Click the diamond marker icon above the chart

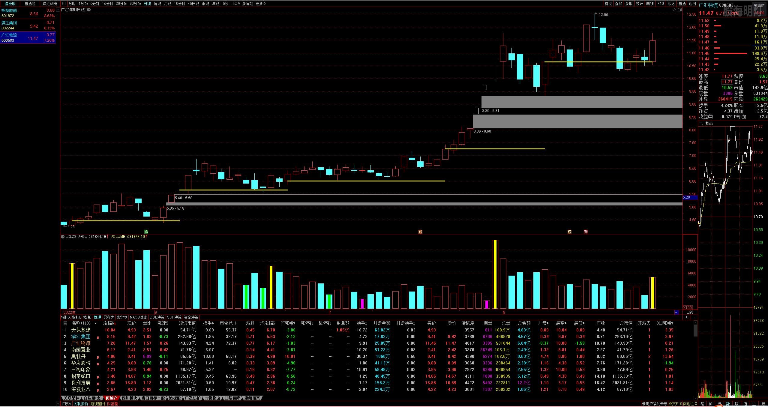point(674,10)
